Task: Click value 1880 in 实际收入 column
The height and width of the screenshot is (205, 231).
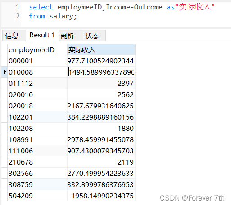Action: (x=101, y=128)
